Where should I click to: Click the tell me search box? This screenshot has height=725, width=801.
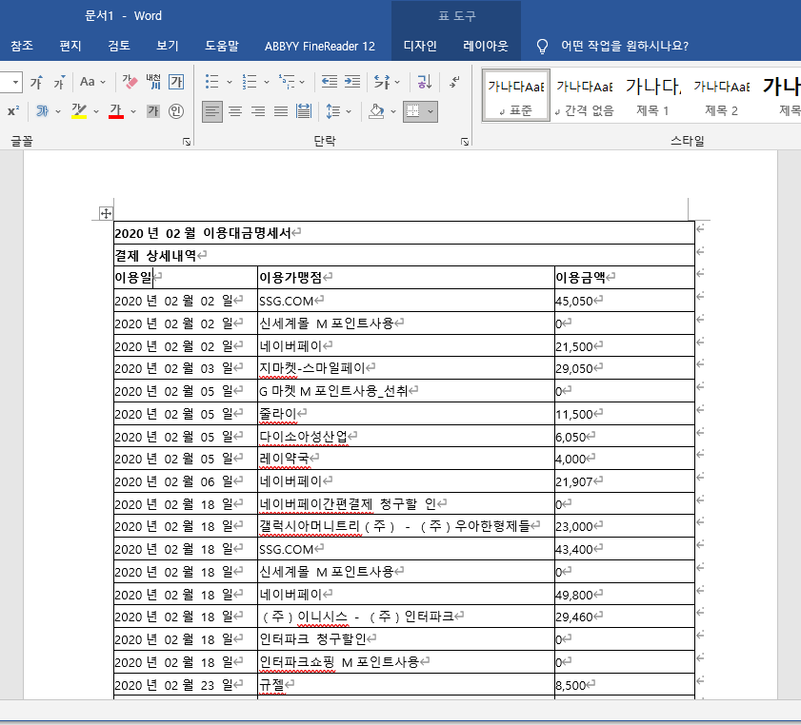(x=624, y=46)
